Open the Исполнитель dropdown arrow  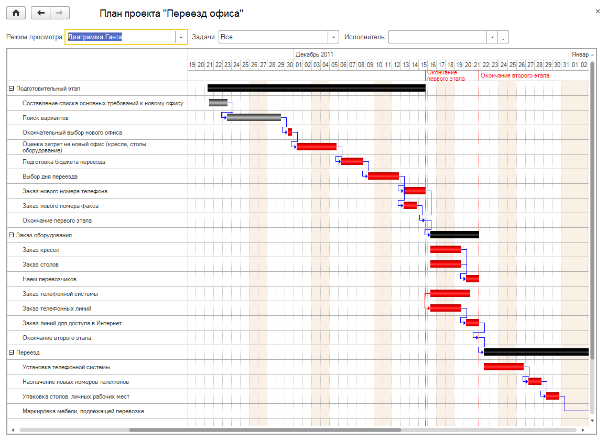point(492,37)
